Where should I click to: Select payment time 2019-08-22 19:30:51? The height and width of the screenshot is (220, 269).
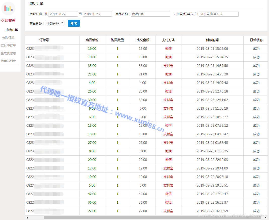212,185
